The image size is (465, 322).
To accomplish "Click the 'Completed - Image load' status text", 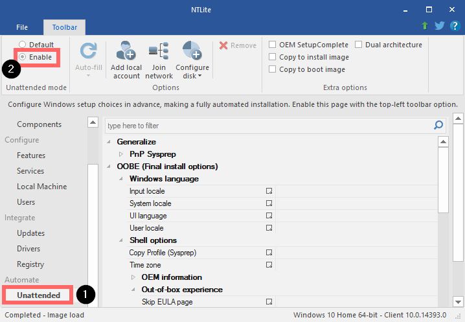I will click(x=45, y=315).
